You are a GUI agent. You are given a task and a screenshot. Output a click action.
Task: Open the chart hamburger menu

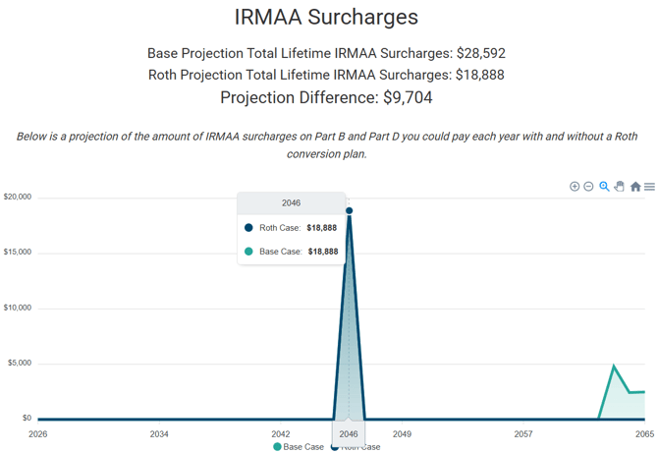click(649, 187)
